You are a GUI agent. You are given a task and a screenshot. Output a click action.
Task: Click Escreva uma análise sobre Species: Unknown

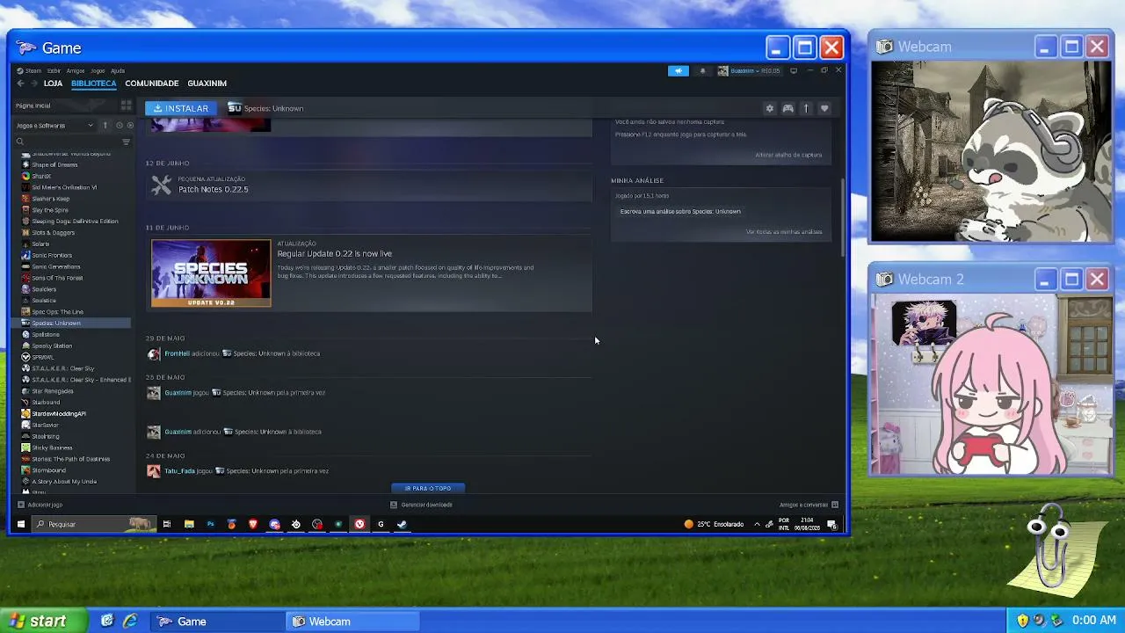tap(680, 211)
